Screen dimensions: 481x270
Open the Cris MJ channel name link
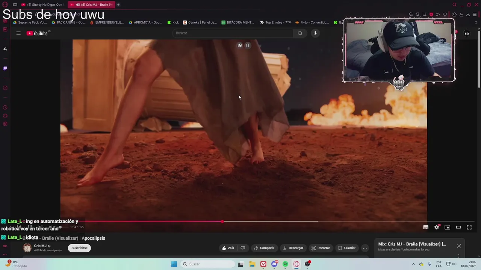[x=40, y=246]
